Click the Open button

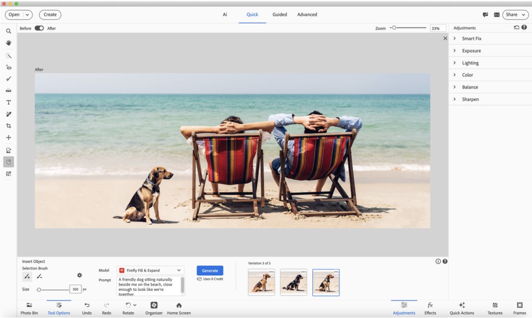coord(14,14)
